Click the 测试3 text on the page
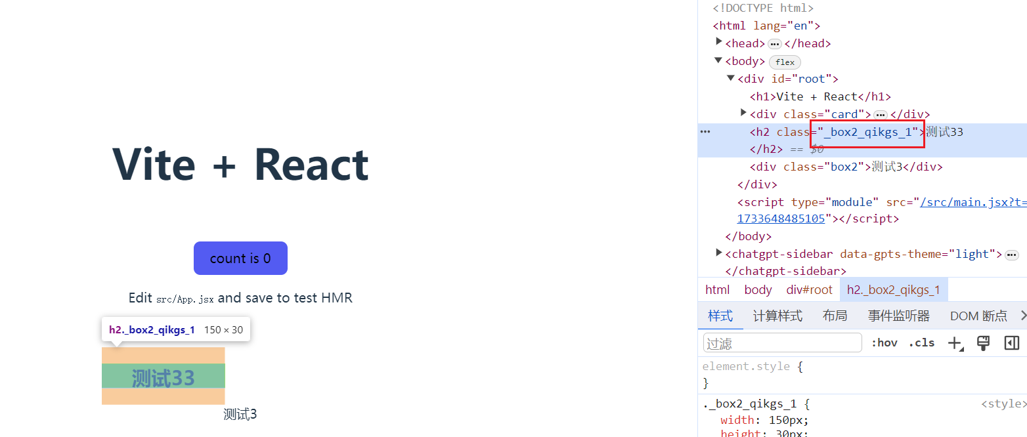Screen dimensions: 1027x437 240,414
